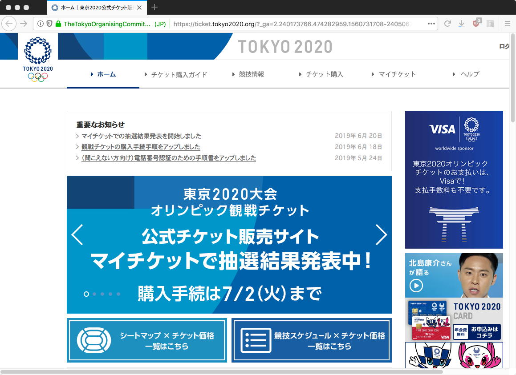Open notice about 電話番号認証 procedure
Screen dimensions: 516x375
click(x=168, y=158)
